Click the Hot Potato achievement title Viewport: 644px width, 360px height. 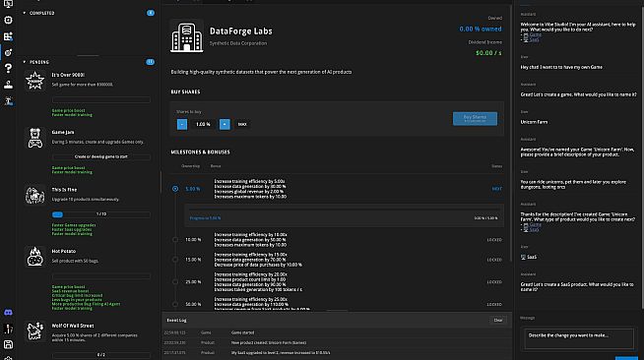pyautogui.click(x=64, y=251)
